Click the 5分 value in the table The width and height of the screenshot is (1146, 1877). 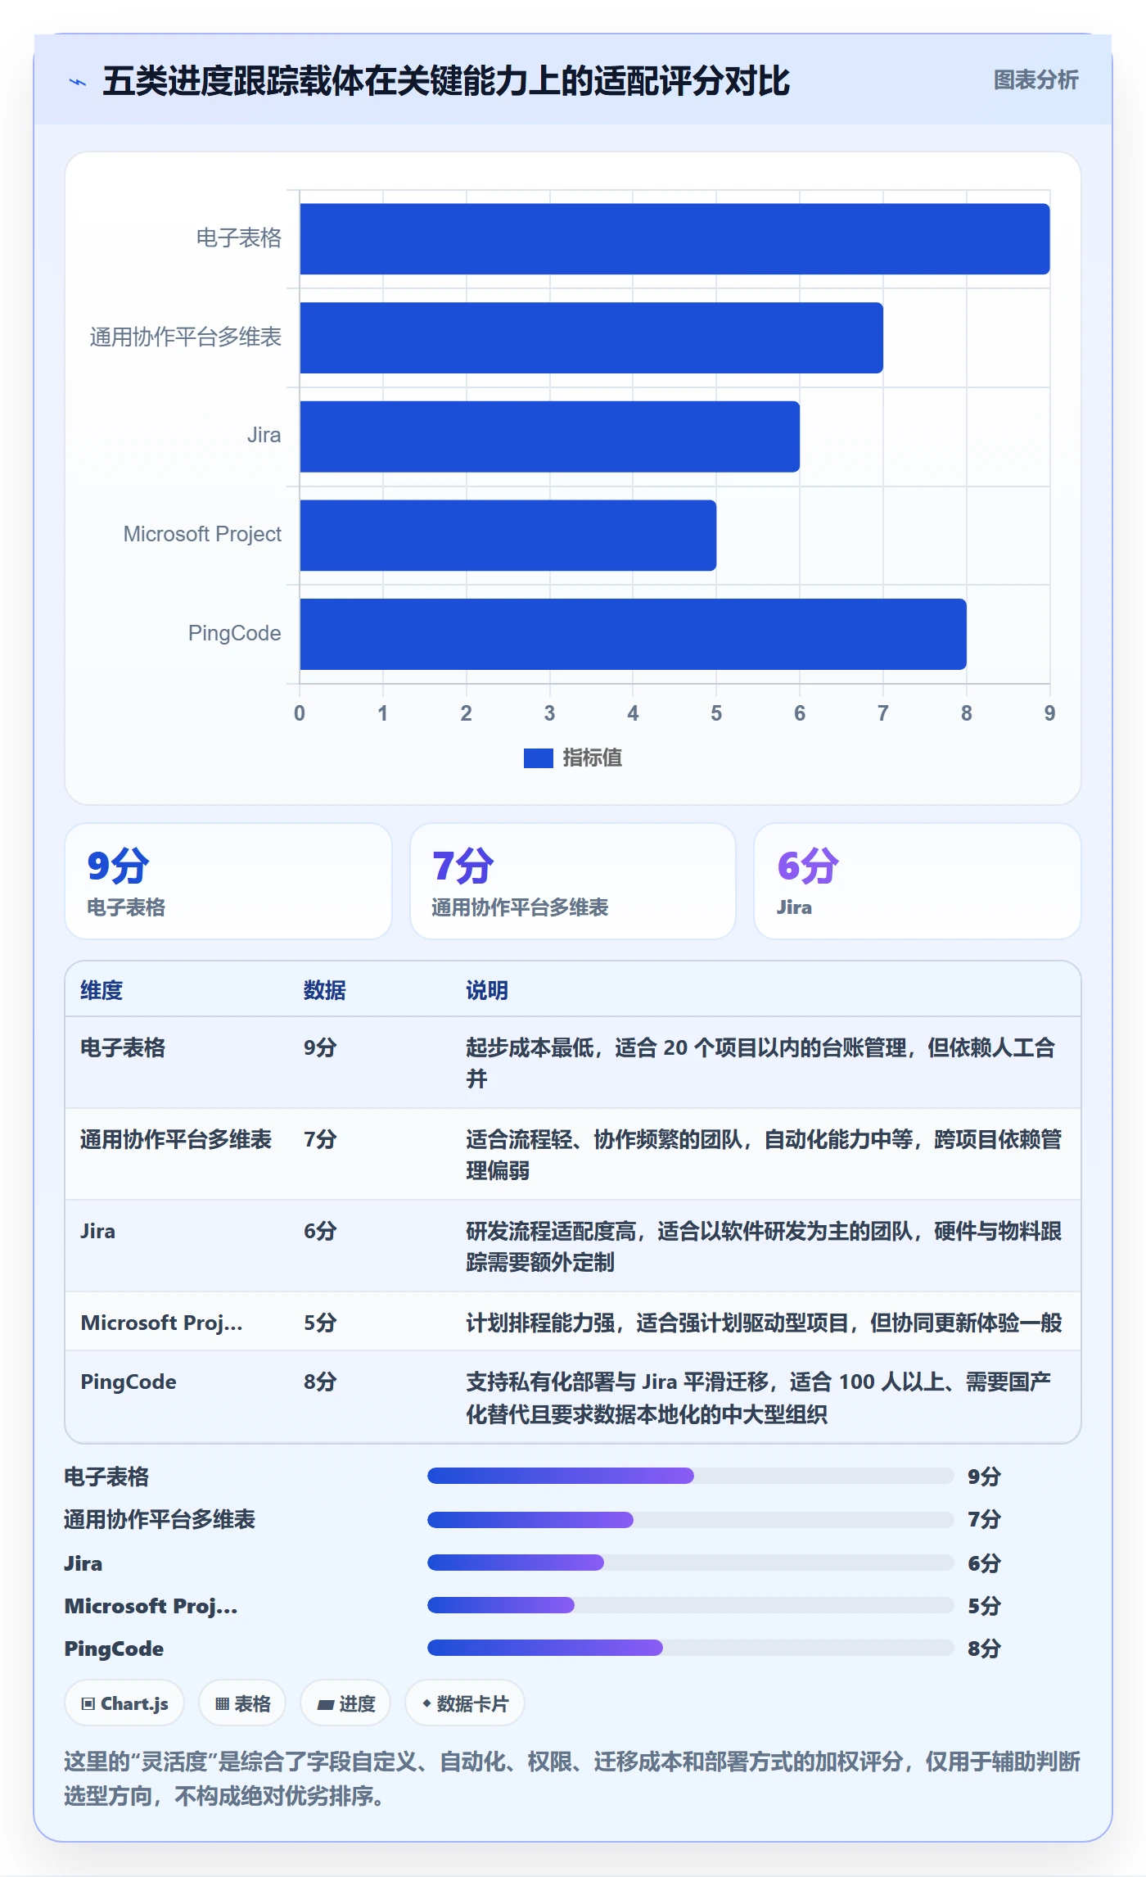pos(320,1323)
